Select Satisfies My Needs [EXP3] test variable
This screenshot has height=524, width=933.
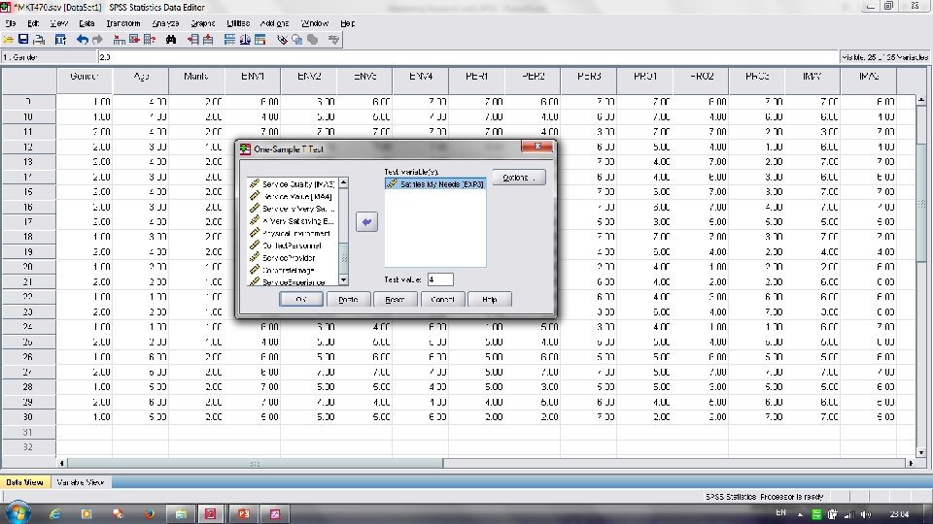pos(435,184)
